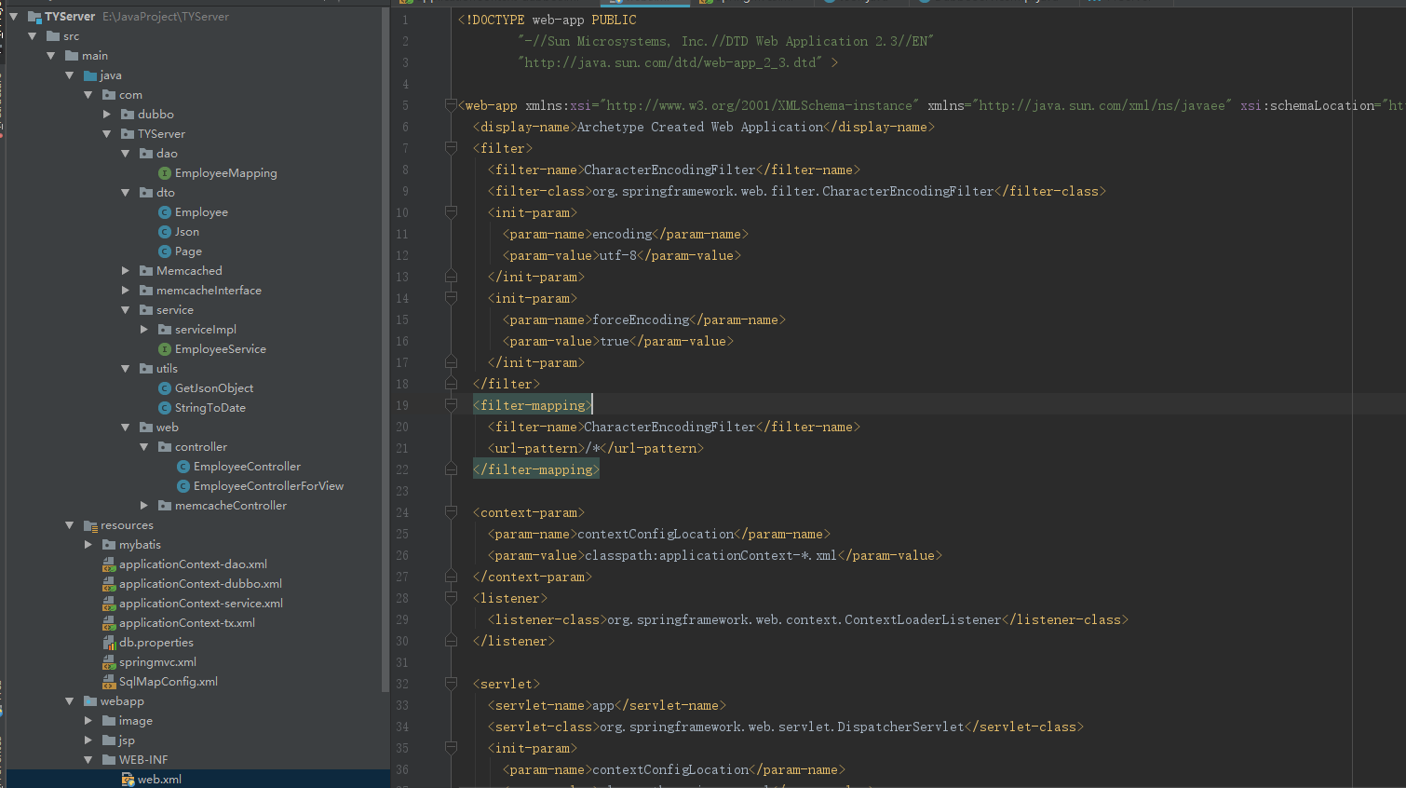
Task: Click the applicationContext-dao.xml file icon
Action: tap(109, 564)
